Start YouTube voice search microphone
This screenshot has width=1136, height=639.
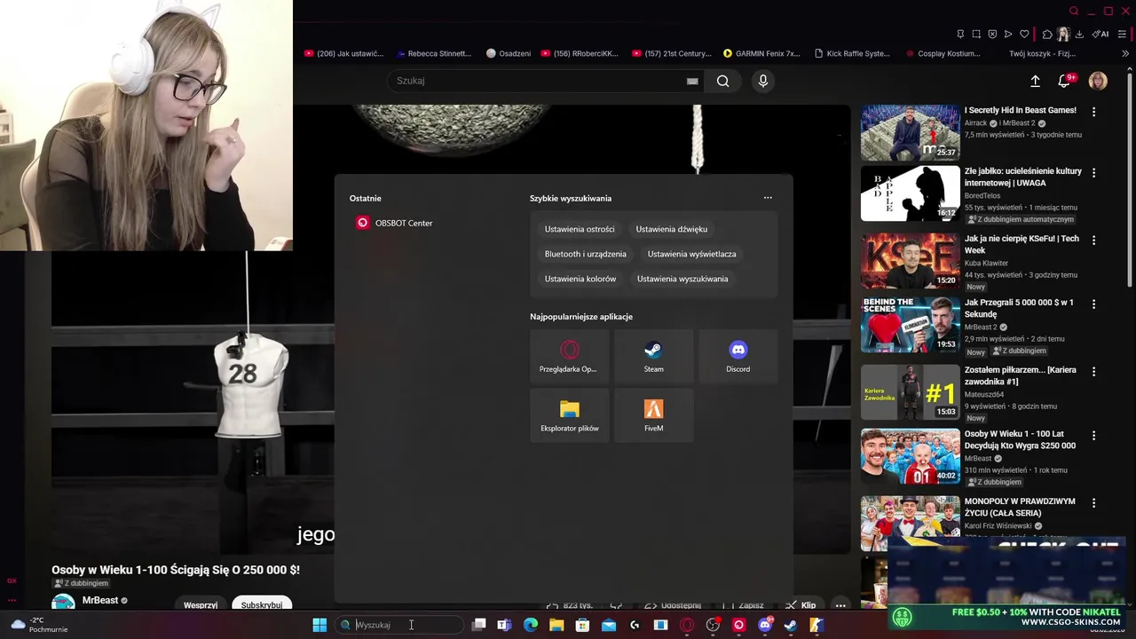pyautogui.click(x=762, y=81)
